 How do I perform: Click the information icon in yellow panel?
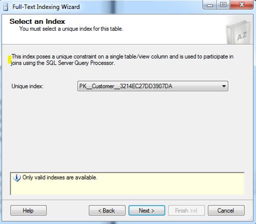pos(17,178)
